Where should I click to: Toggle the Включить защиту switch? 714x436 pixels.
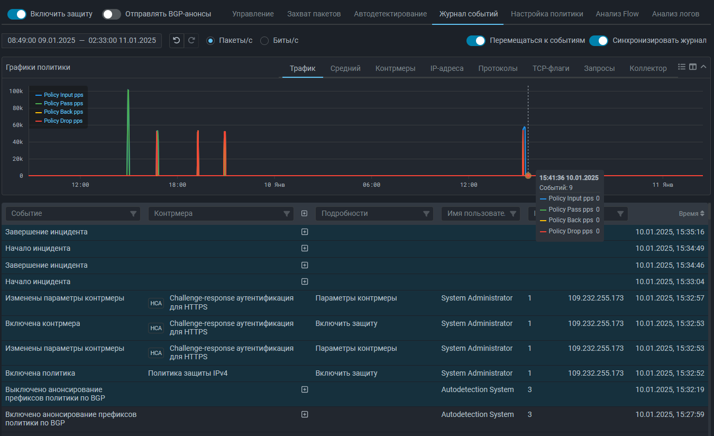(17, 14)
